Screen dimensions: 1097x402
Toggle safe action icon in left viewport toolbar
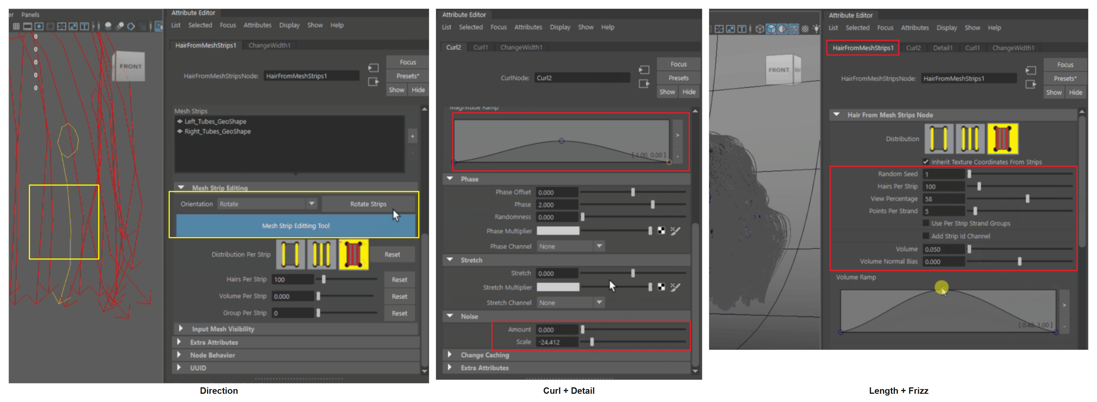(73, 26)
